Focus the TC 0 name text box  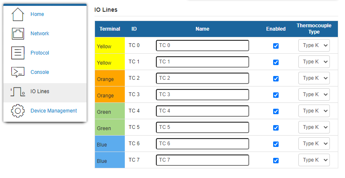tap(202, 45)
